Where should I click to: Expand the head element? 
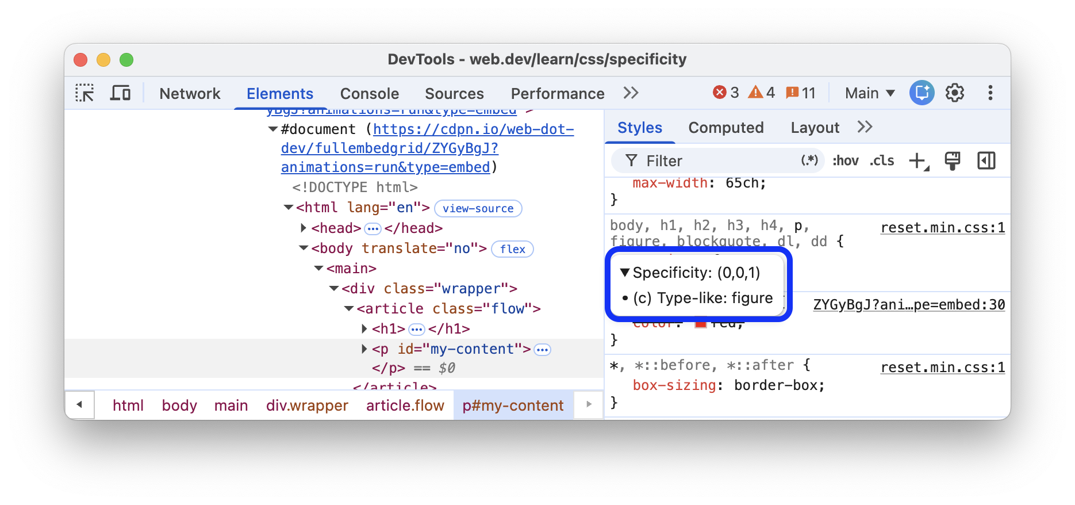tap(304, 228)
